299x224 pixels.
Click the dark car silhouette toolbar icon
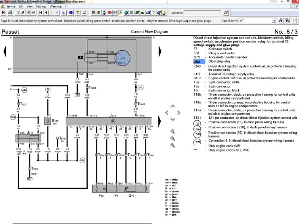[x=142, y=13]
